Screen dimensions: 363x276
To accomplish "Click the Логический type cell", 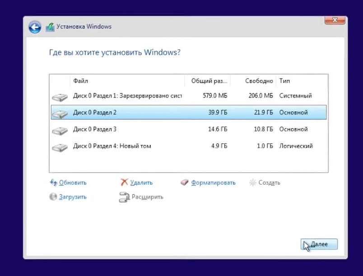I will [x=296, y=146].
